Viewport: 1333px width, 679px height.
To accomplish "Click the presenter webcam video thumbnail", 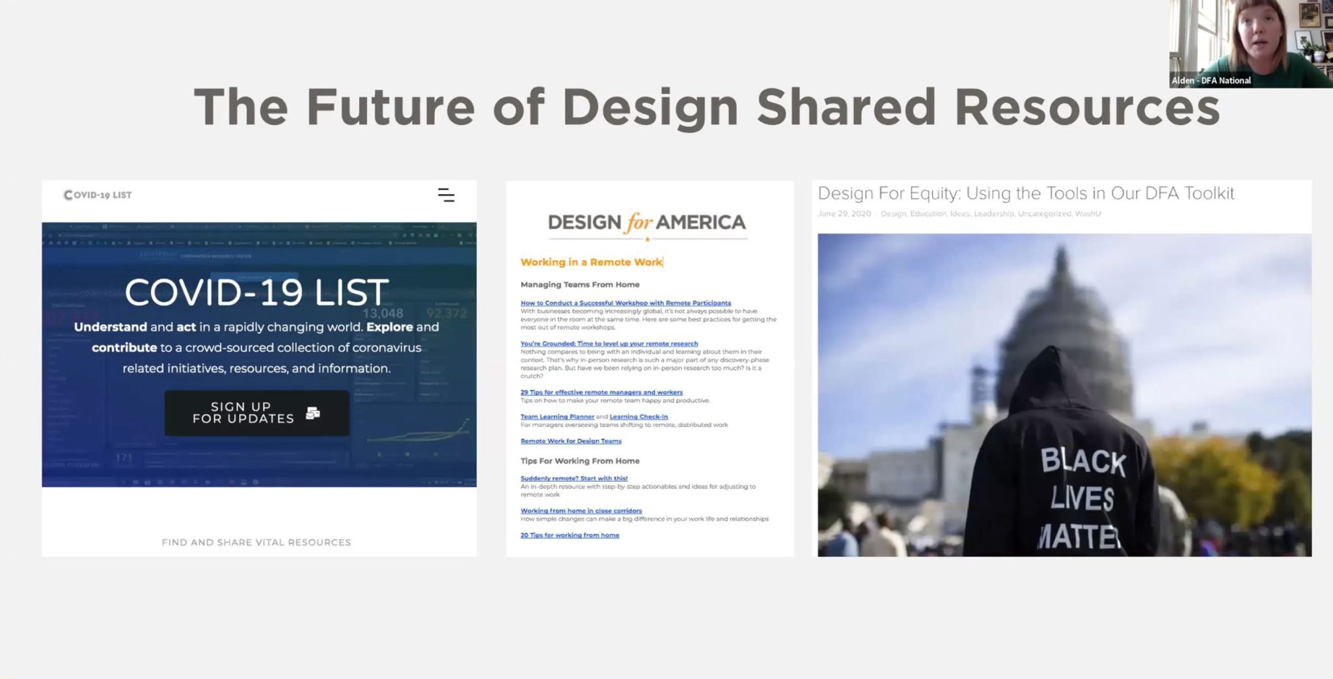I will pyautogui.click(x=1251, y=44).
